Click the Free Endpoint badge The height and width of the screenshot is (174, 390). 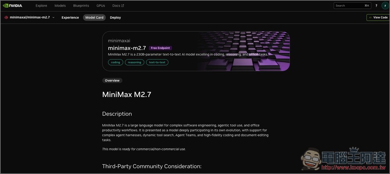(x=160, y=48)
